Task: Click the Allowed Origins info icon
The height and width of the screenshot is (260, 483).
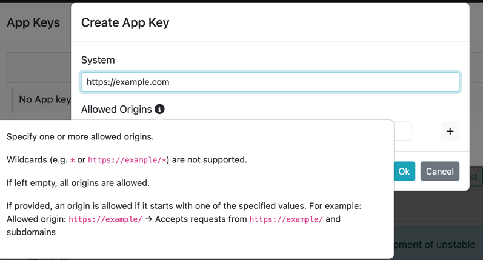Action: point(159,109)
